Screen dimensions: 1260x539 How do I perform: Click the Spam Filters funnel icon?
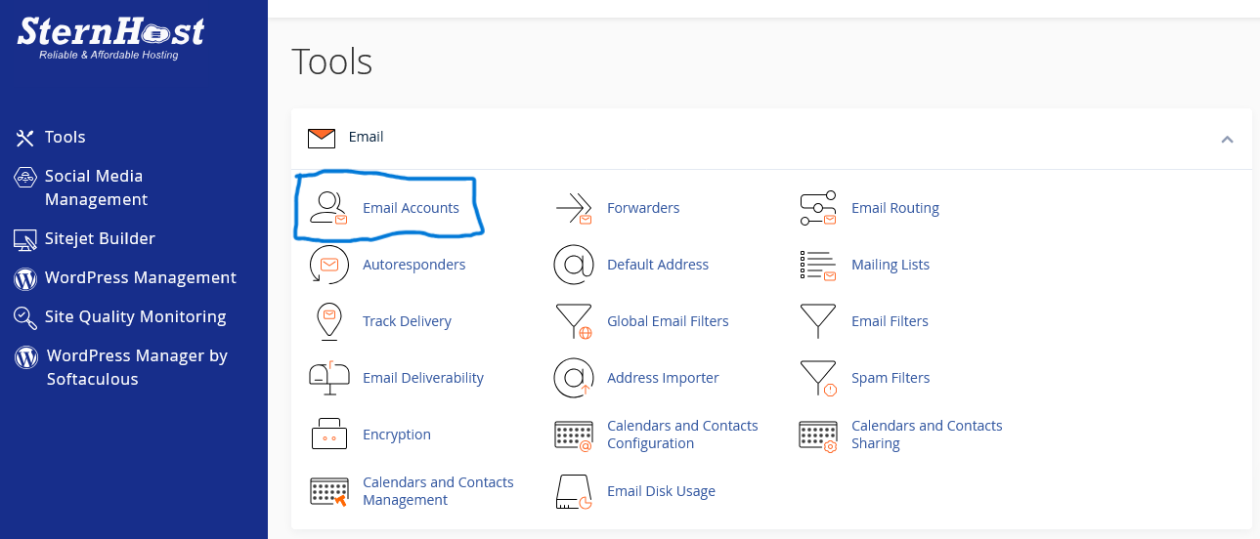817,378
